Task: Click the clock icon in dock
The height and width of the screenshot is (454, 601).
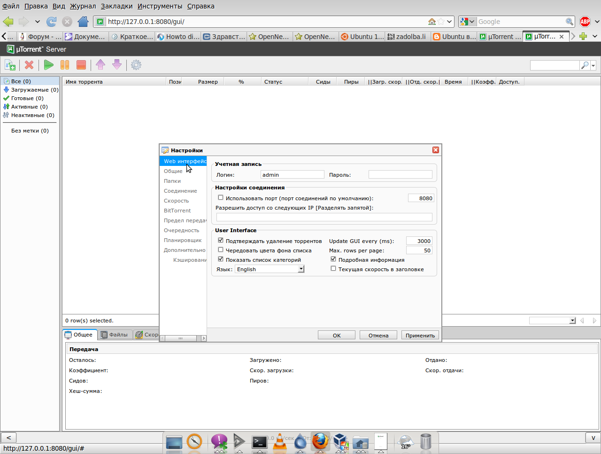Action: pyautogui.click(x=194, y=442)
